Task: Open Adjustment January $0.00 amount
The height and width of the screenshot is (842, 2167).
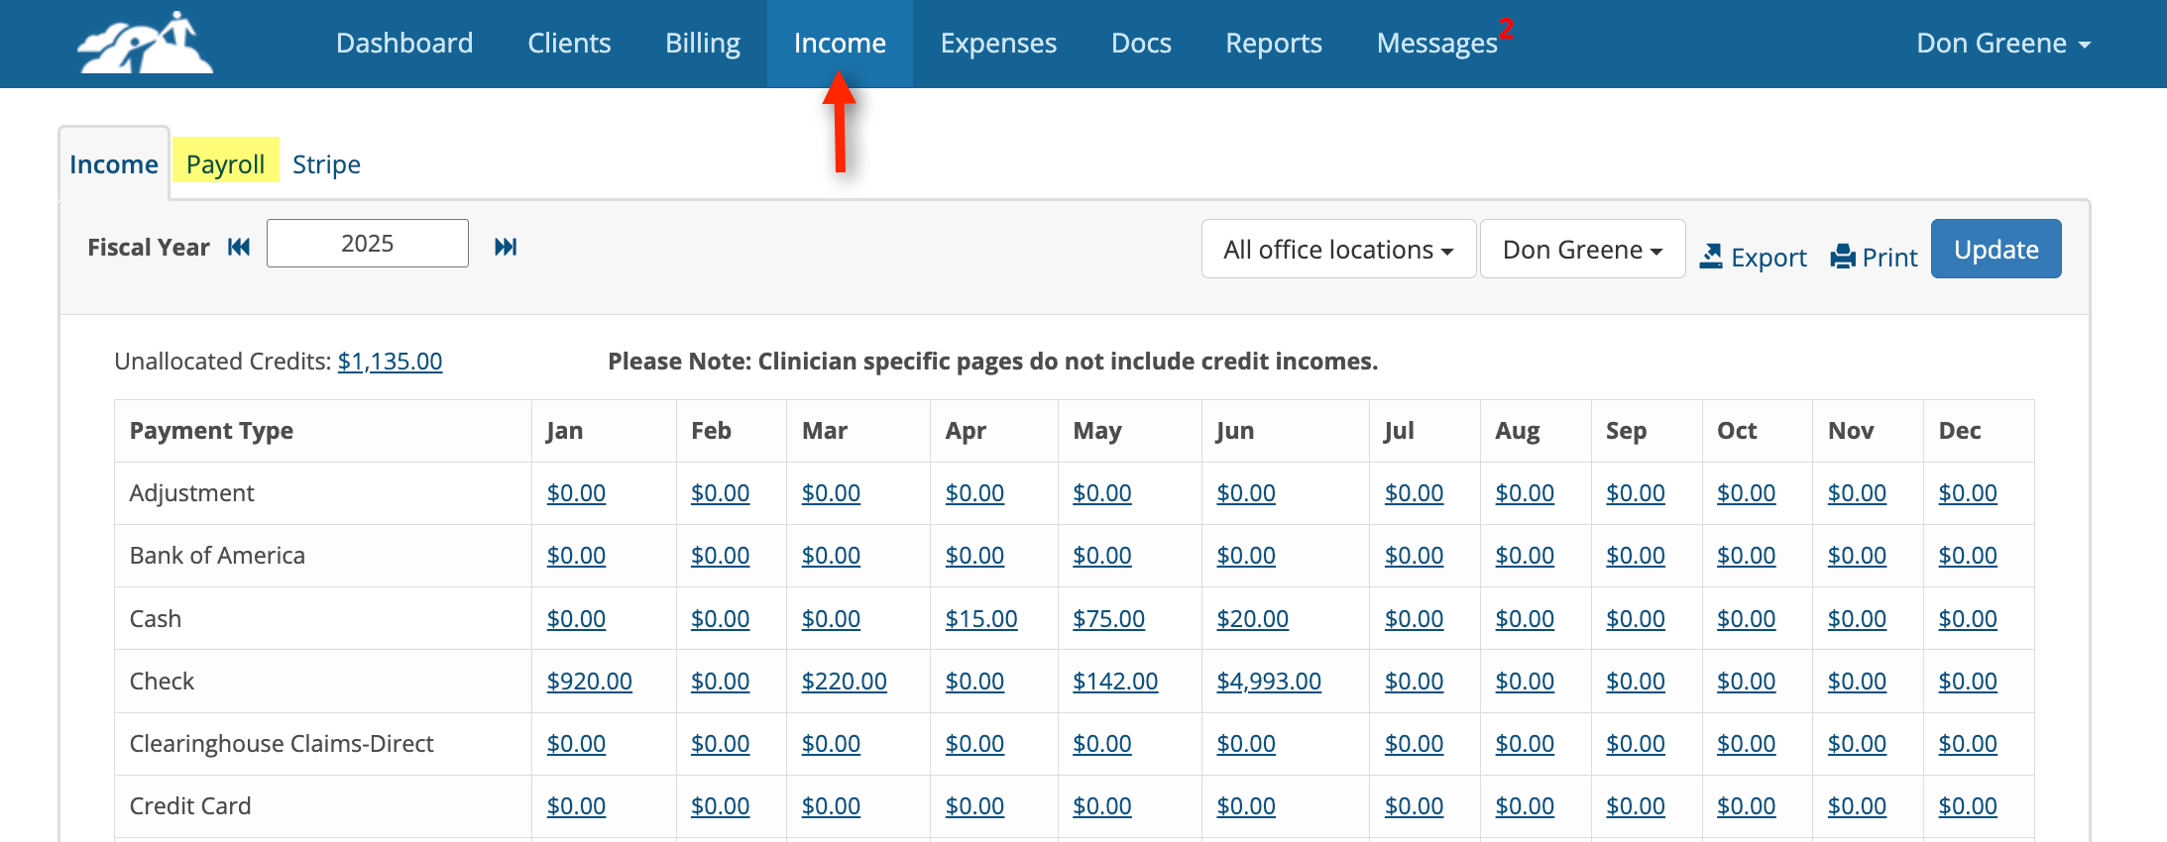Action: pyautogui.click(x=576, y=493)
